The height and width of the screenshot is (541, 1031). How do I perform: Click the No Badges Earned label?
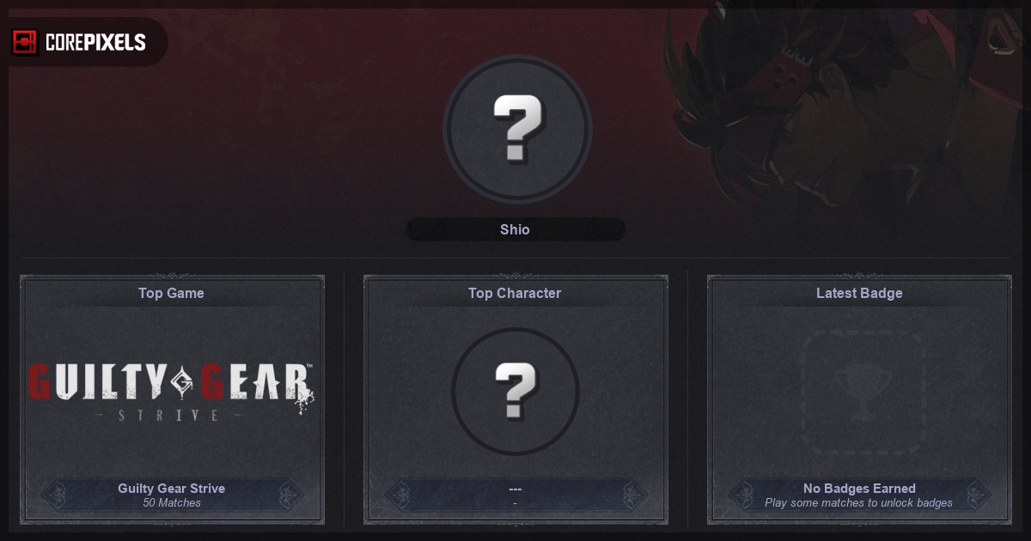[x=859, y=489]
